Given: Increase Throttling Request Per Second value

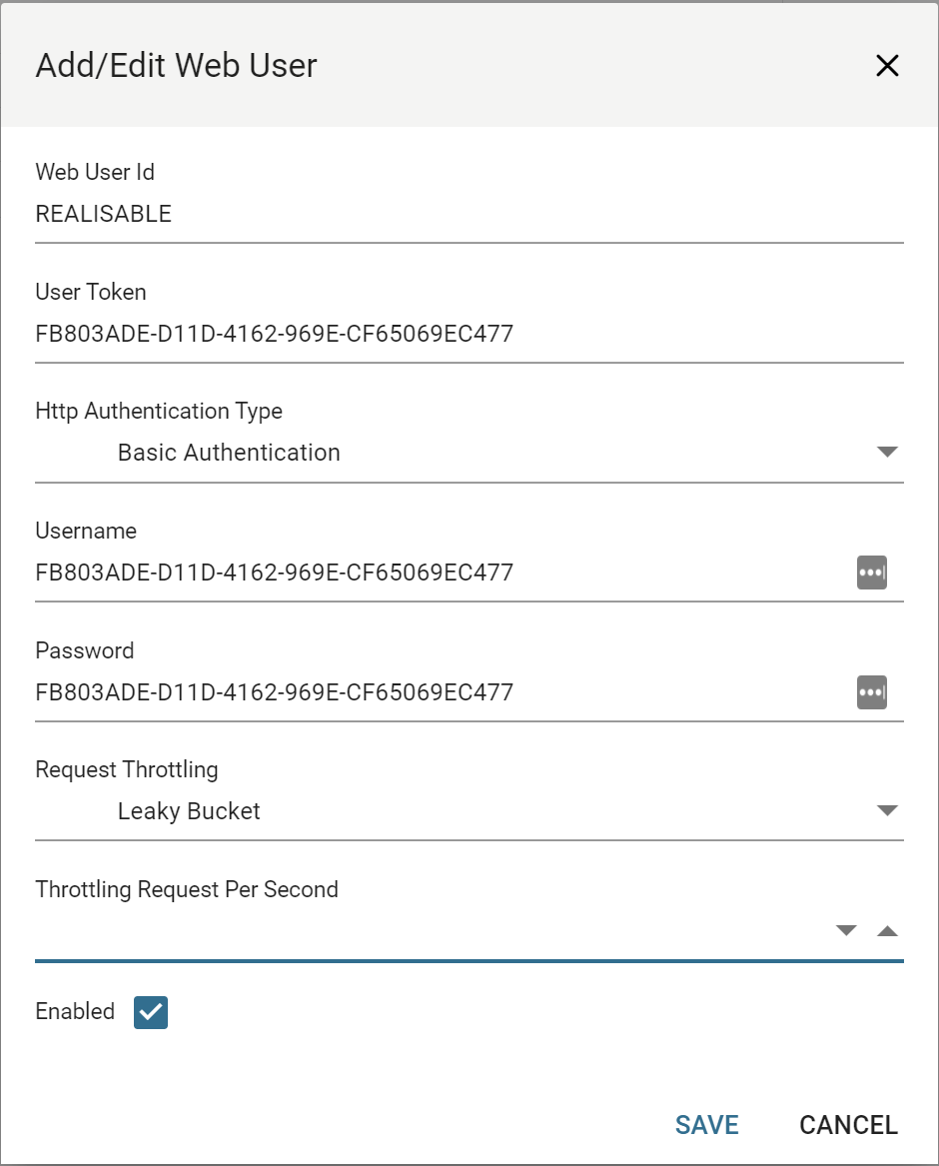Looking at the screenshot, I should click(887, 931).
